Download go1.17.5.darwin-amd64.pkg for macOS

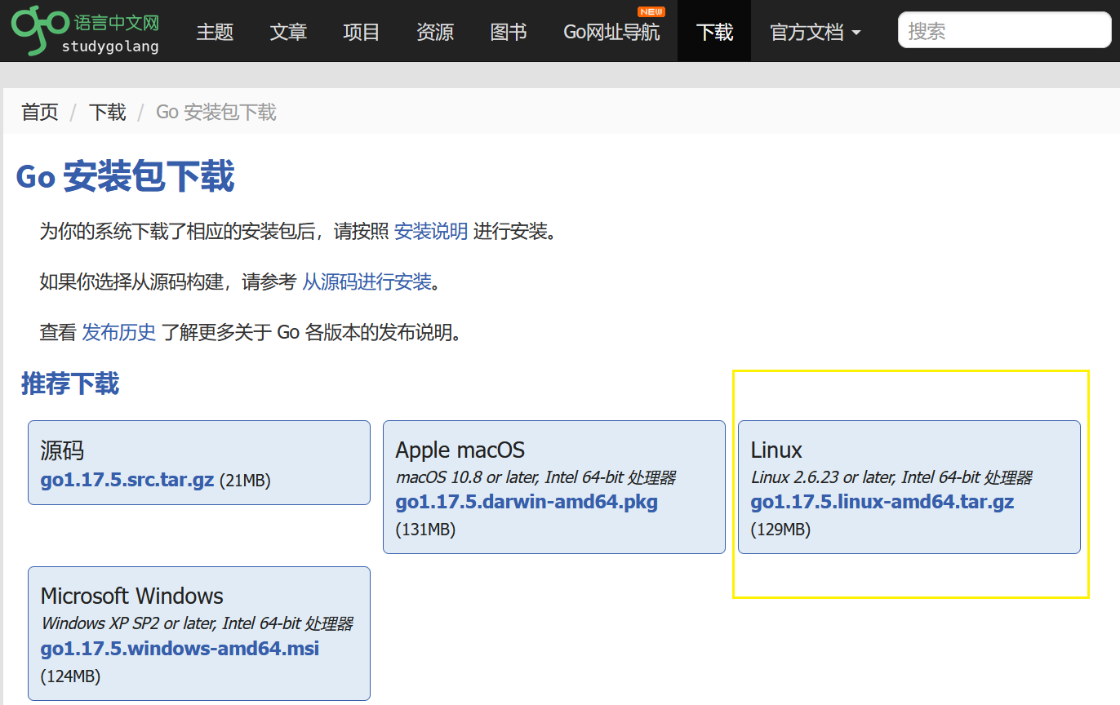pyautogui.click(x=527, y=502)
